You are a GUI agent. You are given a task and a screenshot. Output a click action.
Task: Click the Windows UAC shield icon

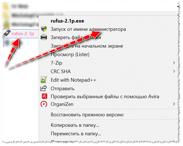click(x=44, y=29)
